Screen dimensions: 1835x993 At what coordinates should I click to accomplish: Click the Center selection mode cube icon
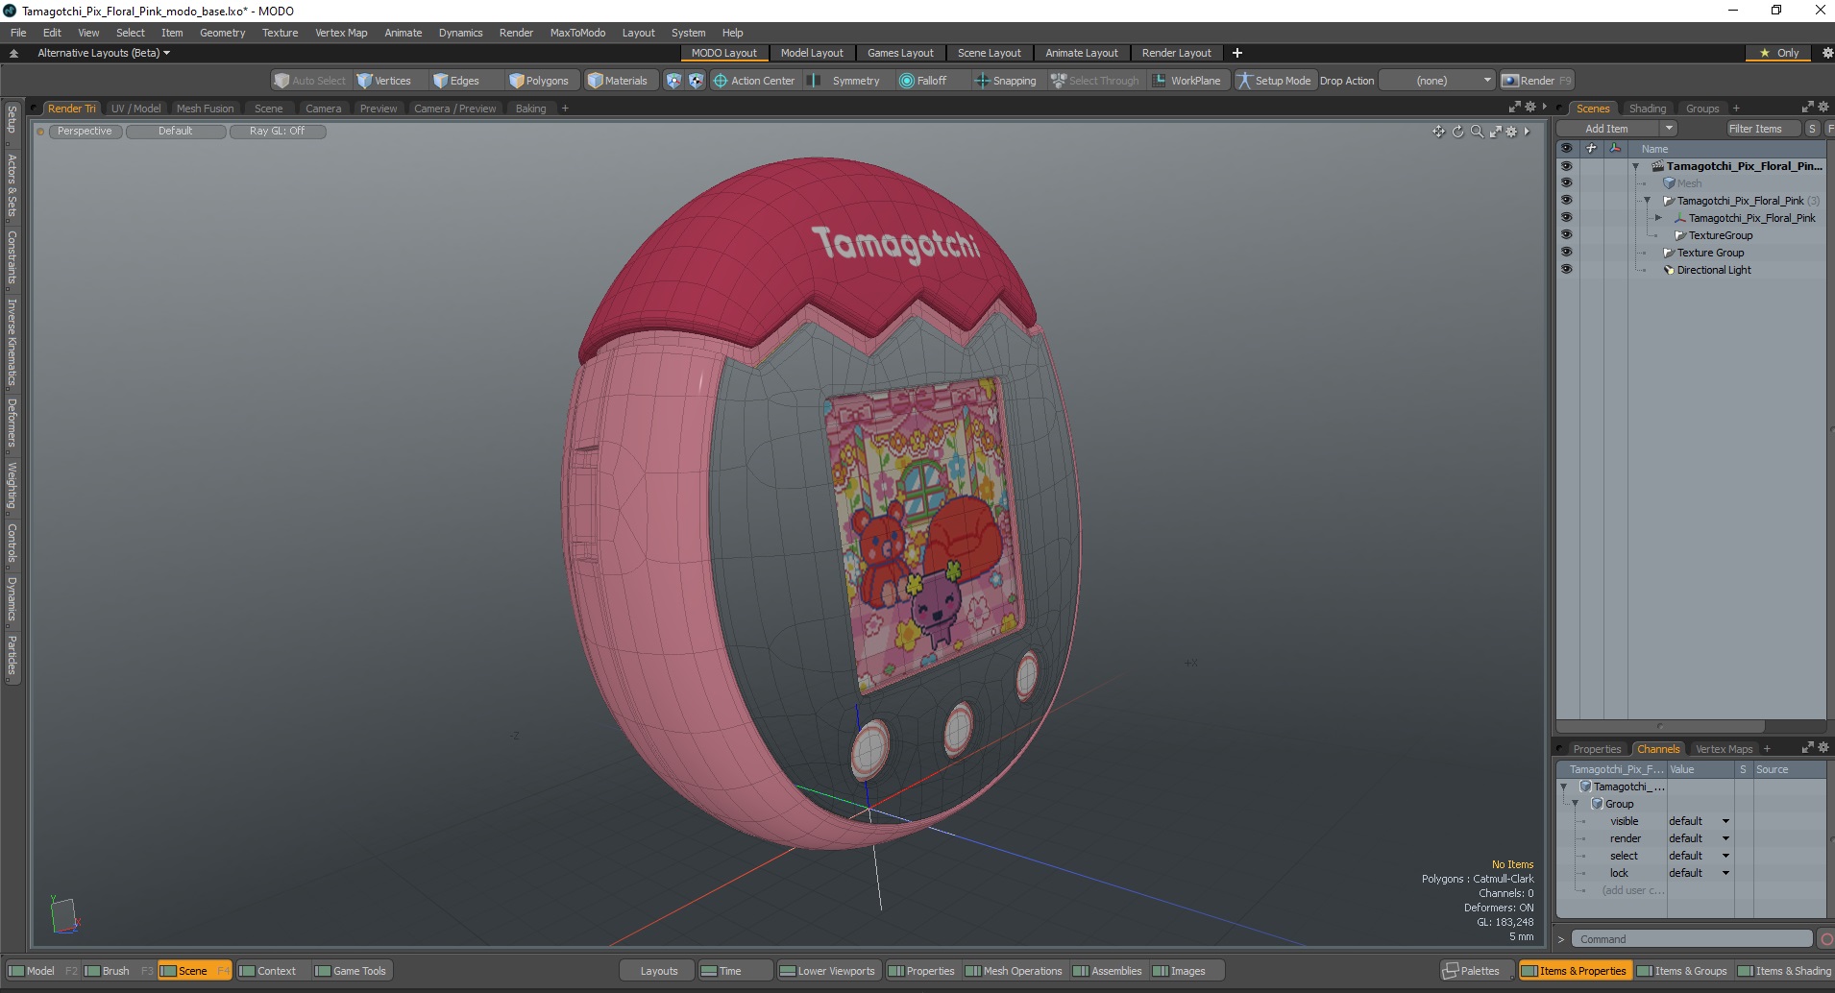(x=696, y=81)
